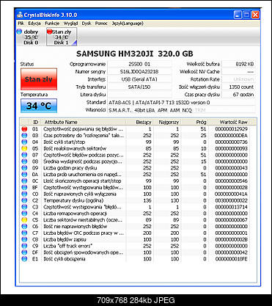Click yellow status icon of attribute C5
The height and width of the screenshot is (306, 272).
(24, 220)
